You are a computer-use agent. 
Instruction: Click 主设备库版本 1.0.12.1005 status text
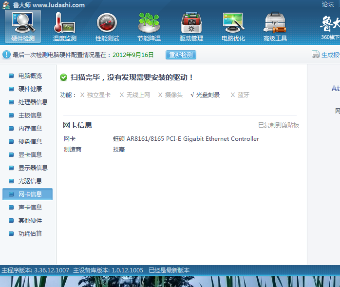108,270
